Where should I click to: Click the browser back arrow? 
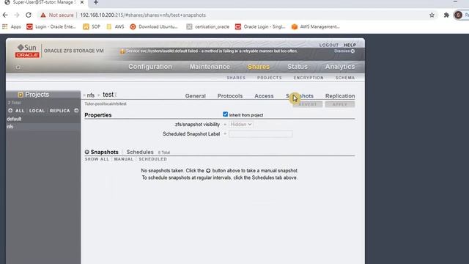tap(5, 15)
